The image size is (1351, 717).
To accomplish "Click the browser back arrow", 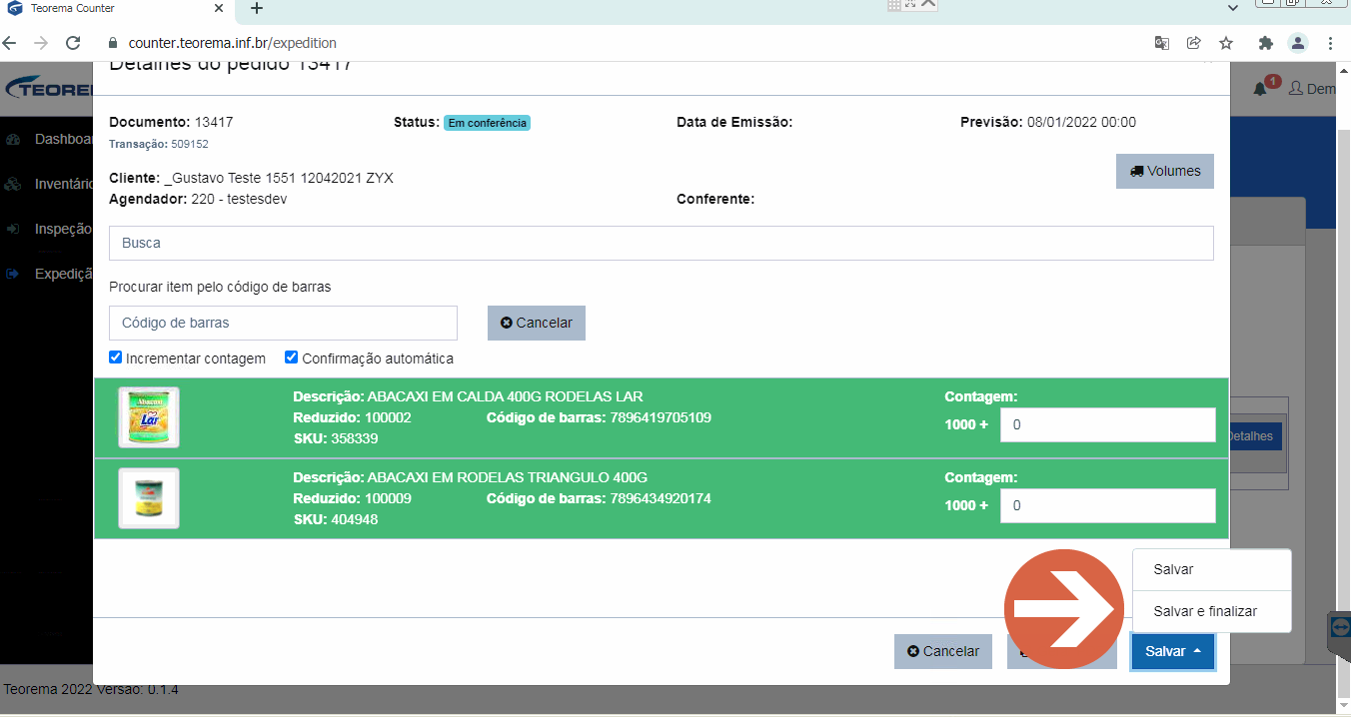I will pyautogui.click(x=10, y=43).
